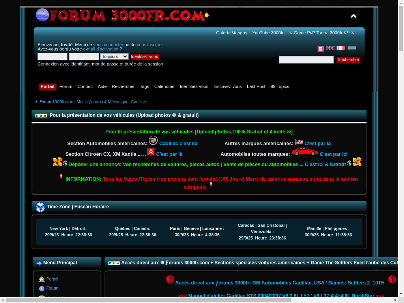
Task: Open the Aide menu item
Action: 102,86
